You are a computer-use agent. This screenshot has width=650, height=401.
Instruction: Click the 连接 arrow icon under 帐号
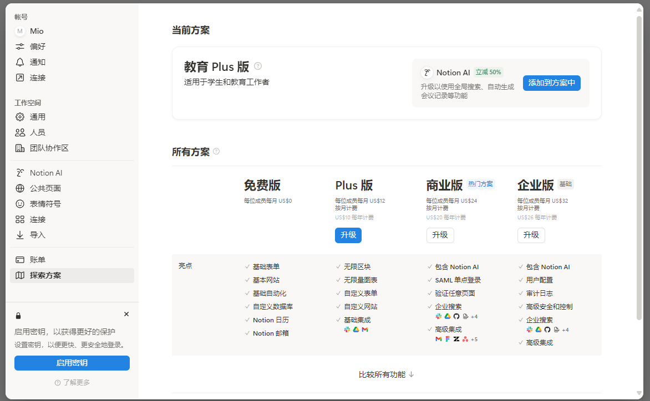(x=20, y=78)
